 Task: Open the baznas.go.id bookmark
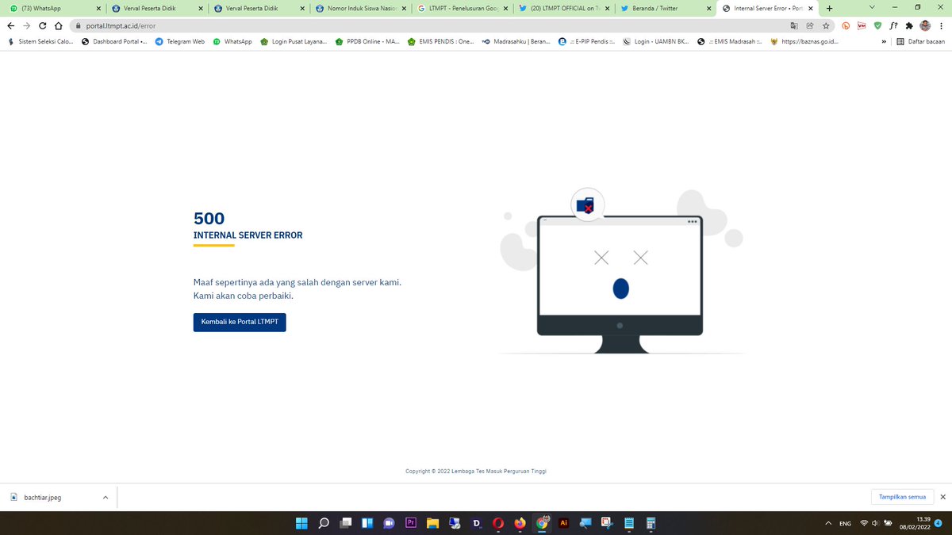point(804,41)
